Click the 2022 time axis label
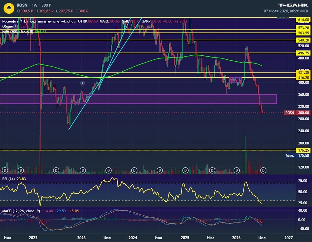Image resolution: width=312 pixels, height=242 pixels. [x=33, y=238]
